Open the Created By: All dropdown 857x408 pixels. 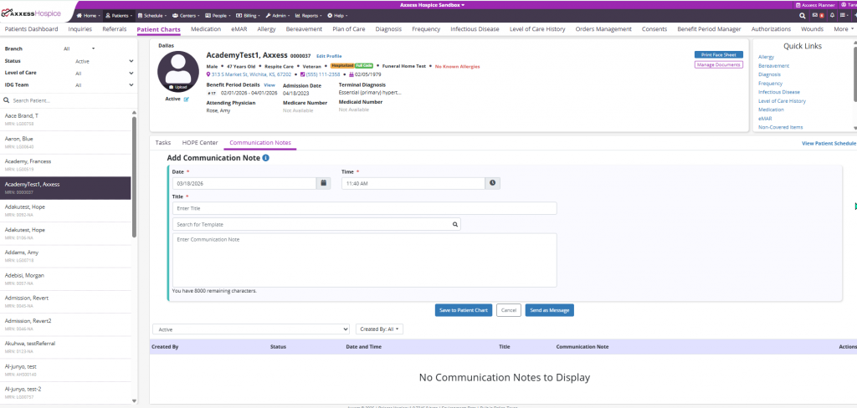[381, 329]
